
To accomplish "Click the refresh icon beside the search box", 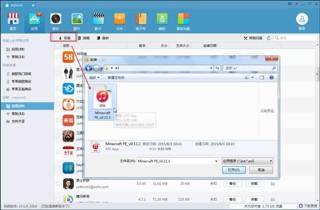I will pos(269,38).
